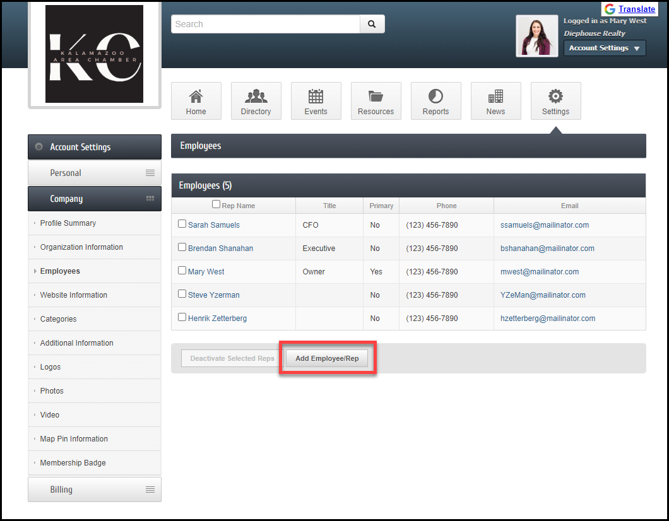Screen dimensions: 669x521
Task: Click Mary West's profile photo thumbnail
Action: coord(536,36)
